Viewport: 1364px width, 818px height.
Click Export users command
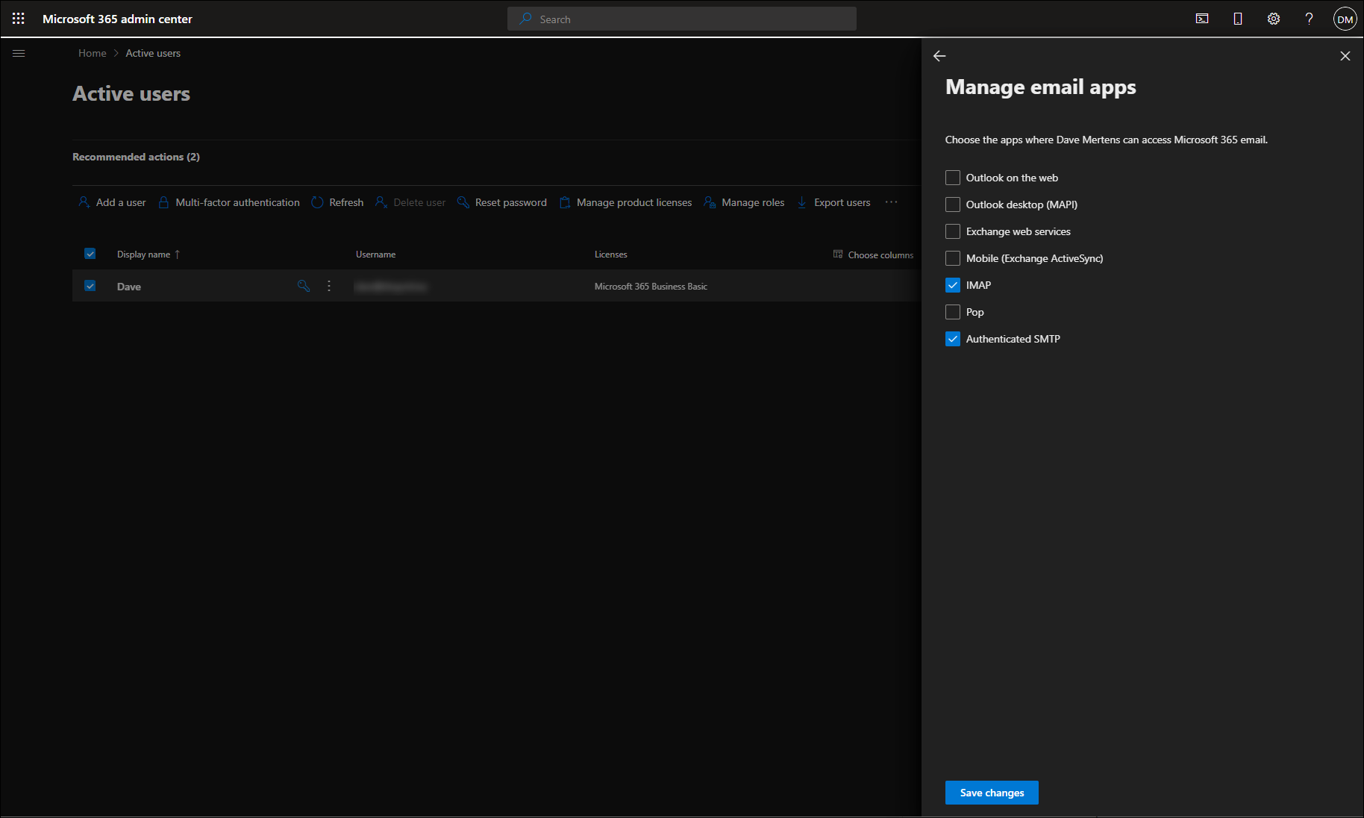[x=834, y=202]
